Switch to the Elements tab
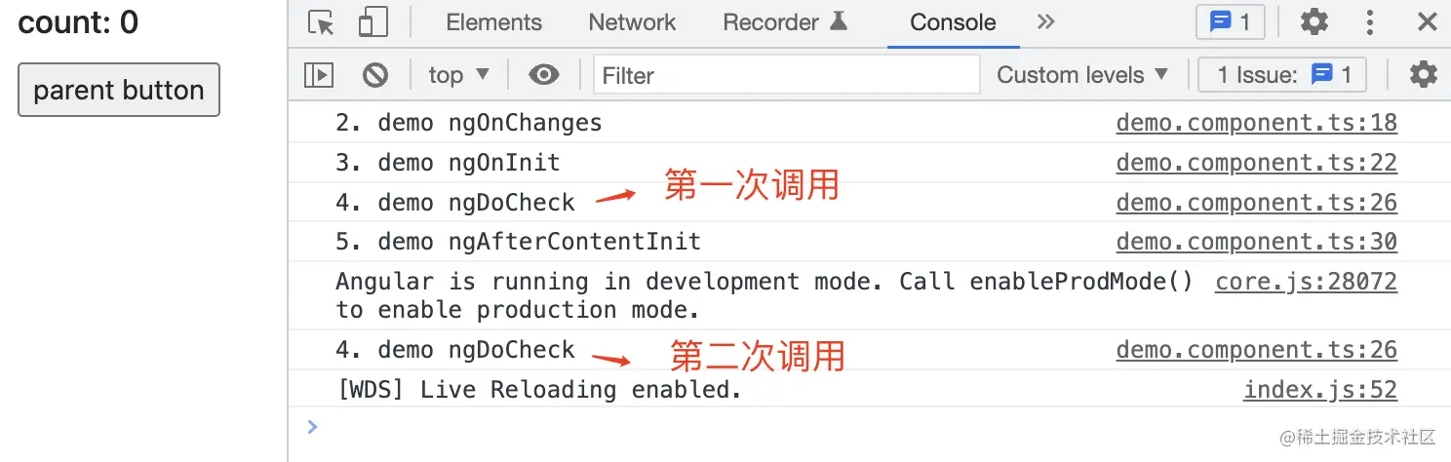Viewport: 1451px width, 462px height. tap(493, 22)
